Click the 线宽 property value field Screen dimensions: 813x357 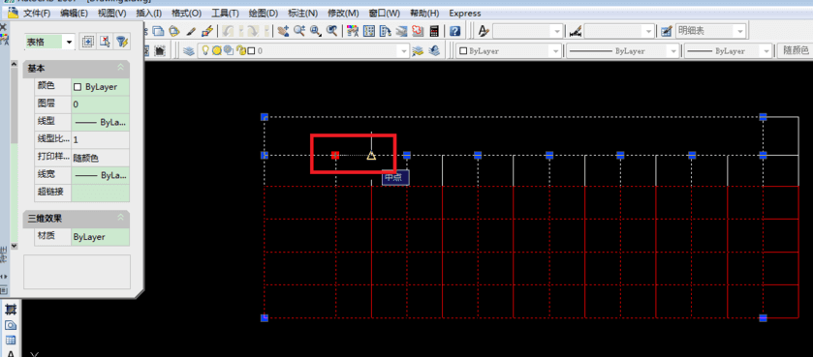(x=100, y=175)
